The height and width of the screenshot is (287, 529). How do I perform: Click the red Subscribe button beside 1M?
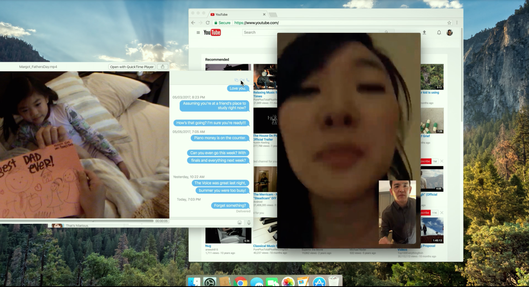pyautogui.click(x=425, y=161)
